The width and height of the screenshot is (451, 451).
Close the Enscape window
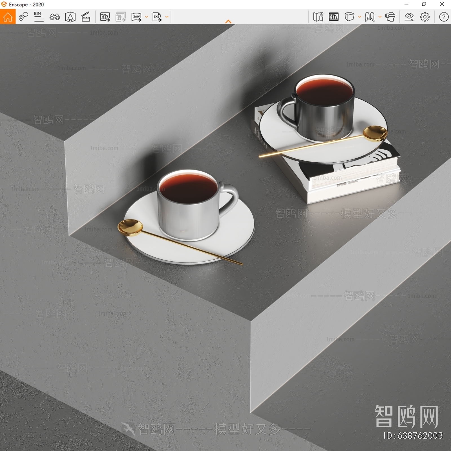442,4
